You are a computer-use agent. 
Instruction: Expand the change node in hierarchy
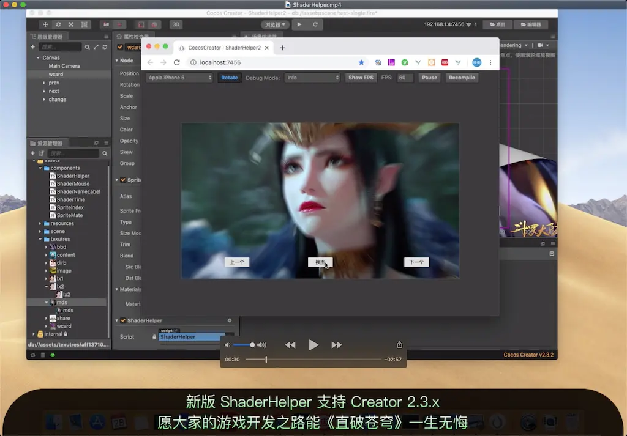[44, 100]
